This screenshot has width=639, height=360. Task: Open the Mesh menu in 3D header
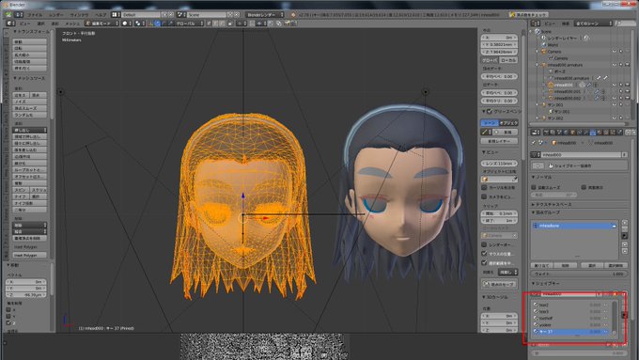(x=72, y=23)
